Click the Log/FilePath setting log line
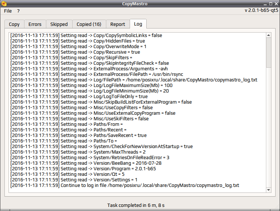Viewport: 280px width, 211px height. [x=134, y=80]
